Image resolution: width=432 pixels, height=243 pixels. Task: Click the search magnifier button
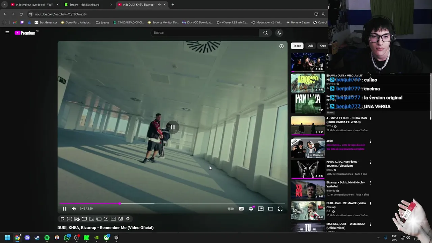click(265, 33)
